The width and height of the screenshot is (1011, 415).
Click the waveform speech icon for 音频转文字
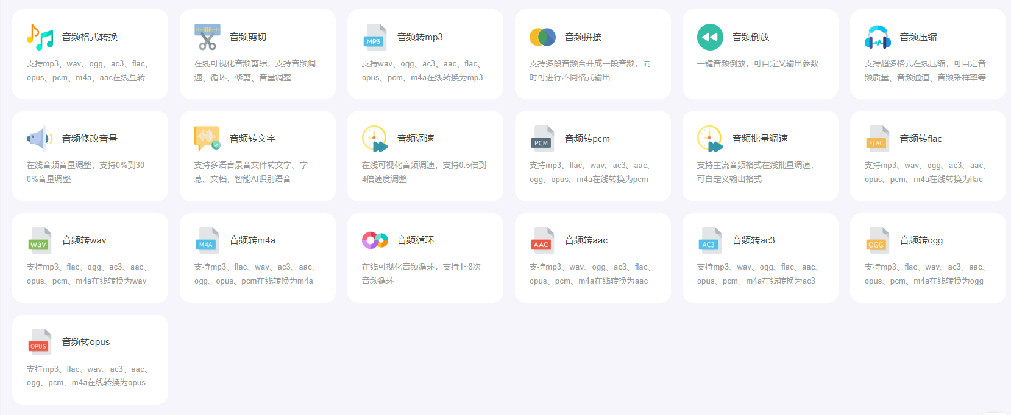point(207,139)
